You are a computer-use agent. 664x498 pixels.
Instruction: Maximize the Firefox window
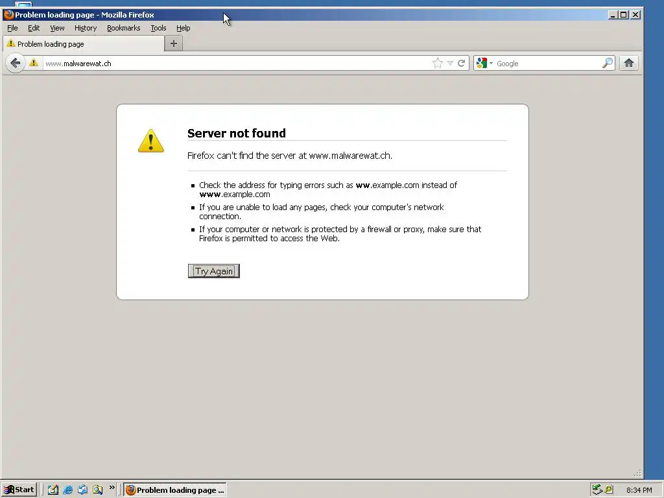[623, 15]
